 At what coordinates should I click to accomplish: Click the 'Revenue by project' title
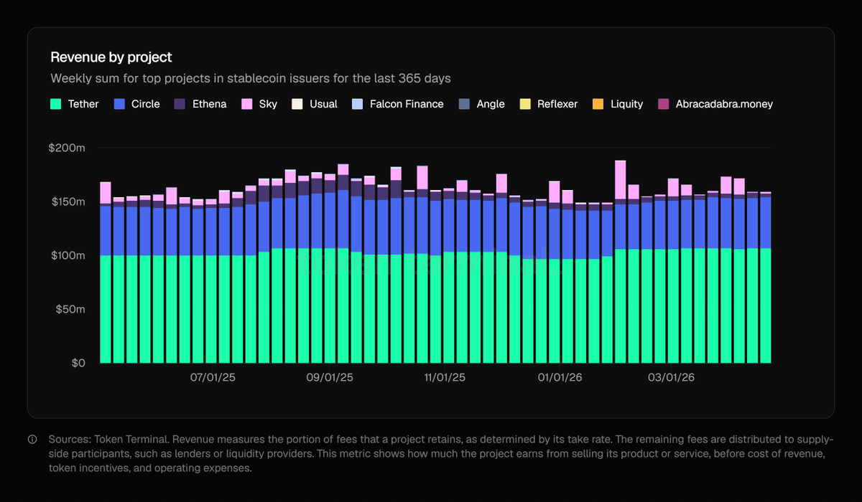111,57
